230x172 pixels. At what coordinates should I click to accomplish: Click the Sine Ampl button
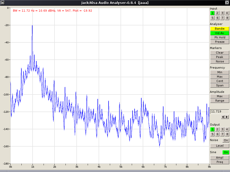click(220, 158)
